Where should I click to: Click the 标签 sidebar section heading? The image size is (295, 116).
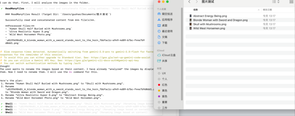[159, 68]
